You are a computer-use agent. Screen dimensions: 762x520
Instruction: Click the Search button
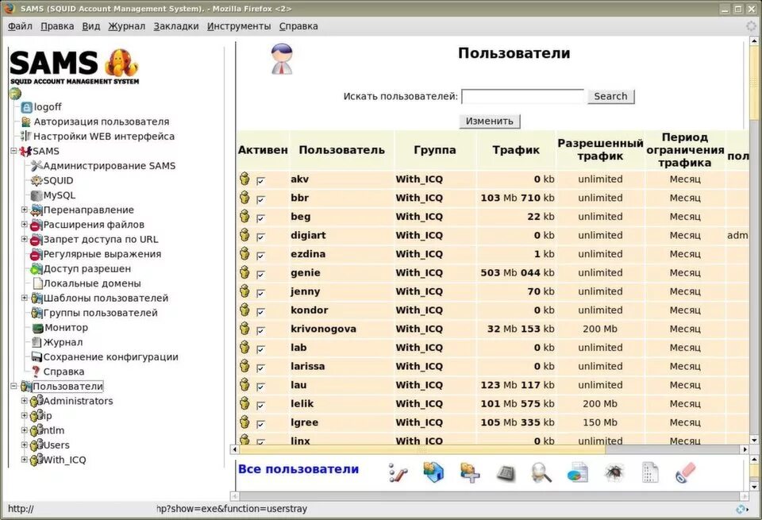point(611,96)
